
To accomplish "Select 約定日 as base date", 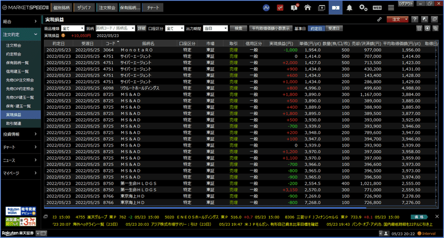I will [316, 28].
